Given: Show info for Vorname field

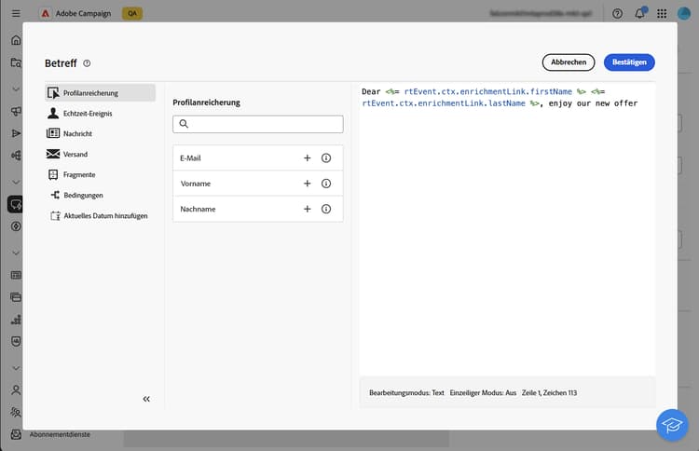Looking at the screenshot, I should [326, 184].
